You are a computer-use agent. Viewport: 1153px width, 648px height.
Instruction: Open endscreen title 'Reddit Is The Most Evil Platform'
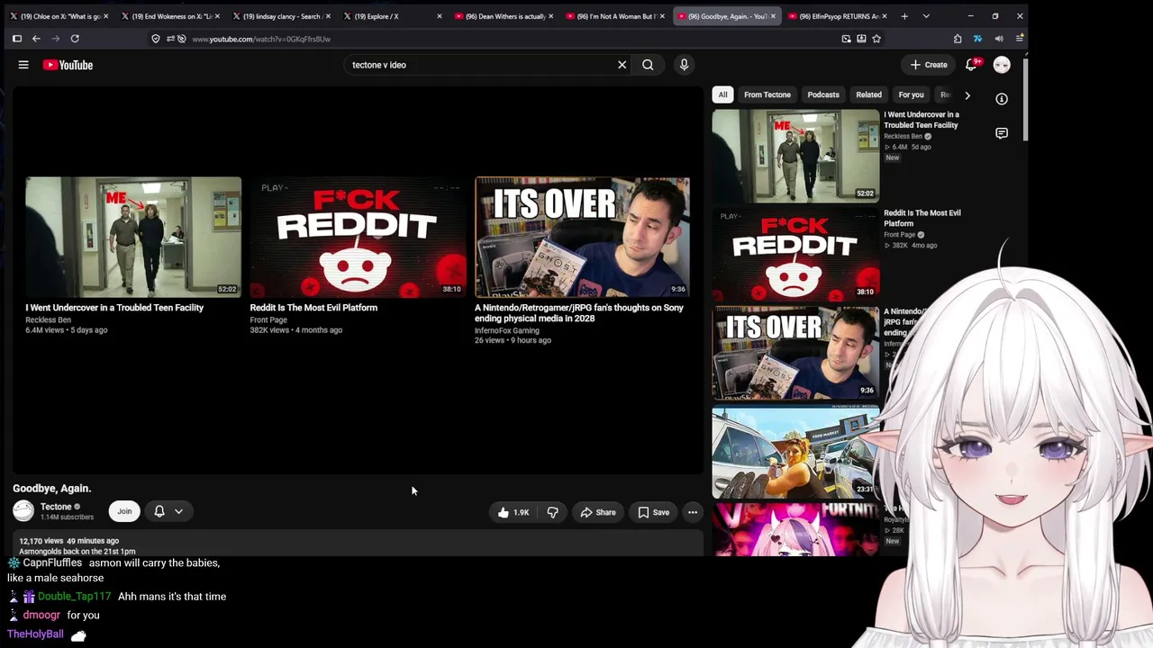(x=313, y=308)
